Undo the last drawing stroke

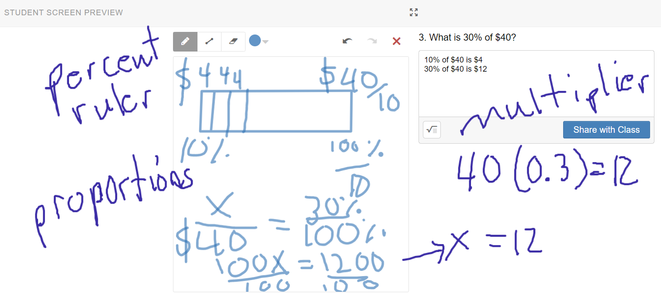point(347,41)
